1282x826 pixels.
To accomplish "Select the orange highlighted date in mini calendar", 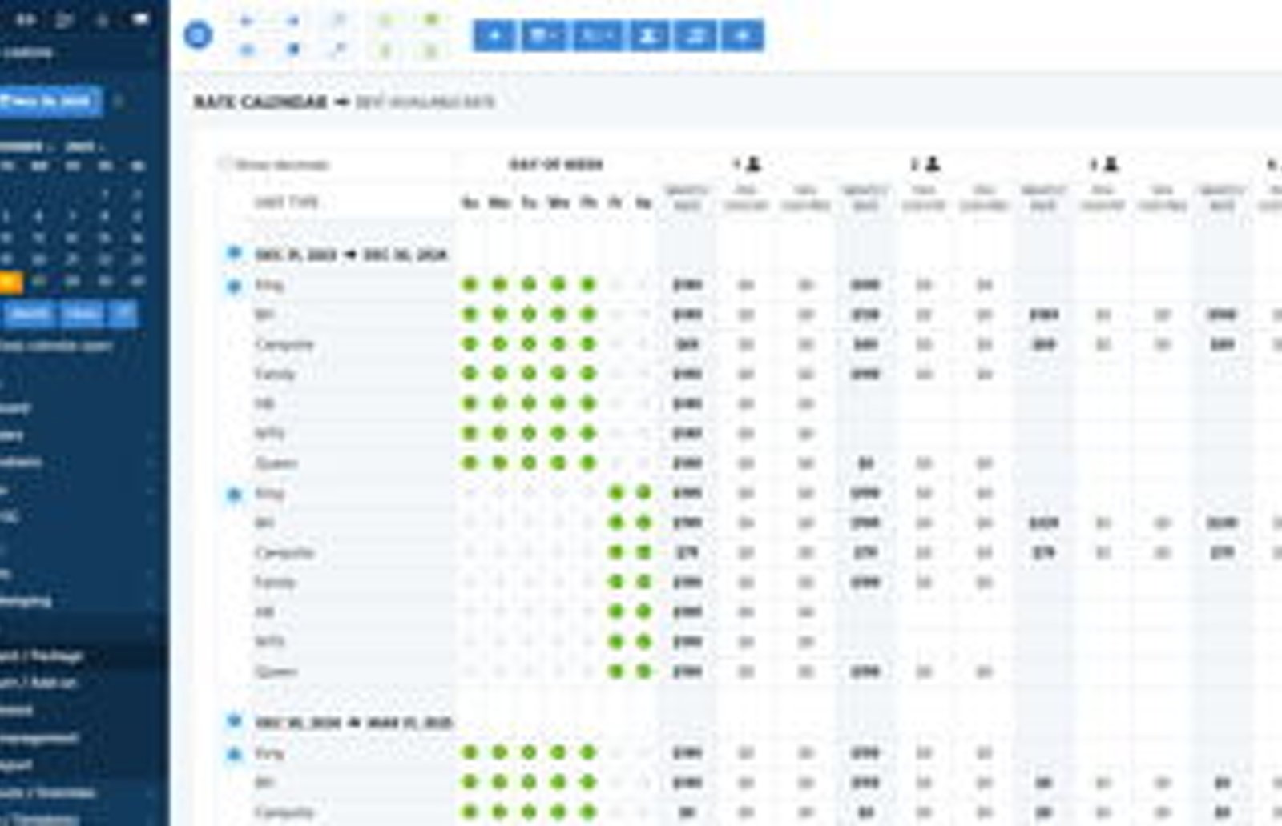I will 10,282.
